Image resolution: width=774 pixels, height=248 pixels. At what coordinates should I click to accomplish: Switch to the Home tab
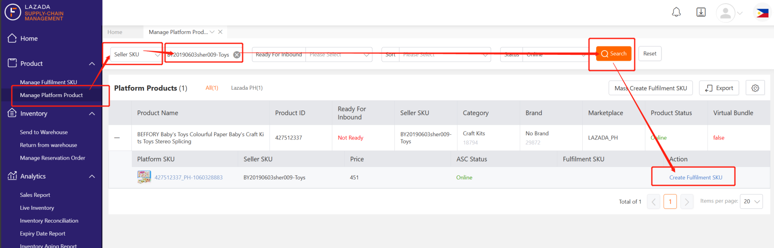click(x=115, y=32)
